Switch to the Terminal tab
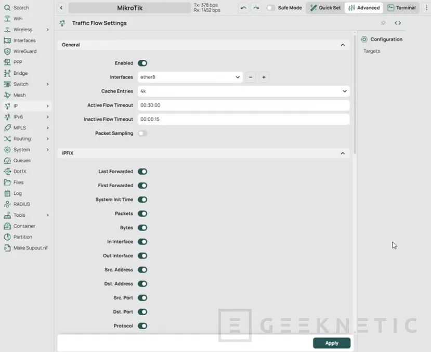The image size is (431, 352). pos(402,8)
